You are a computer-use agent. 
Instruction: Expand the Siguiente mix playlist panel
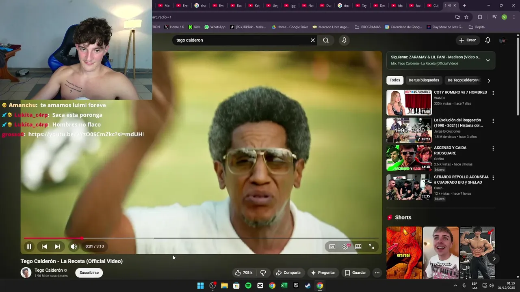pos(488,60)
